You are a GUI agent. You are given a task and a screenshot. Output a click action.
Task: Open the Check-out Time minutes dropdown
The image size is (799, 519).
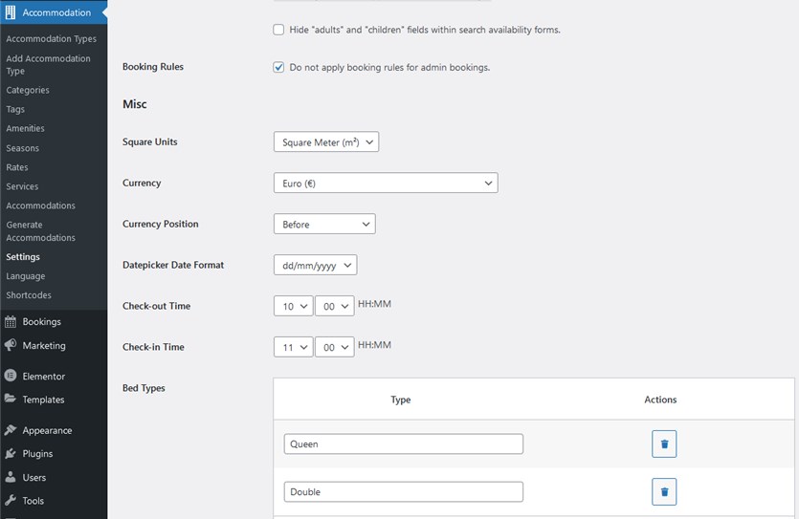click(x=334, y=306)
